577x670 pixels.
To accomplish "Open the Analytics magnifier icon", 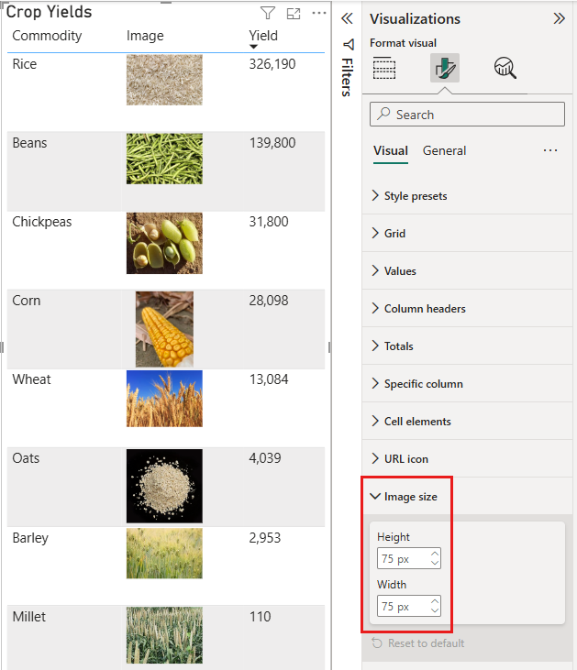I will click(505, 68).
